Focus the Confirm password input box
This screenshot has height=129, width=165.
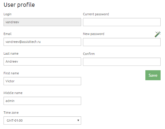122,62
